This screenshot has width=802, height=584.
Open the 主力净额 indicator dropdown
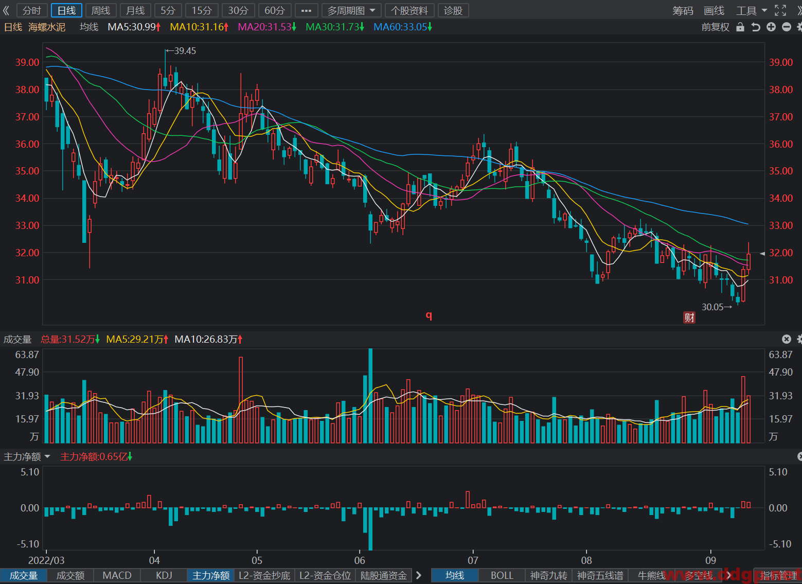27,456
